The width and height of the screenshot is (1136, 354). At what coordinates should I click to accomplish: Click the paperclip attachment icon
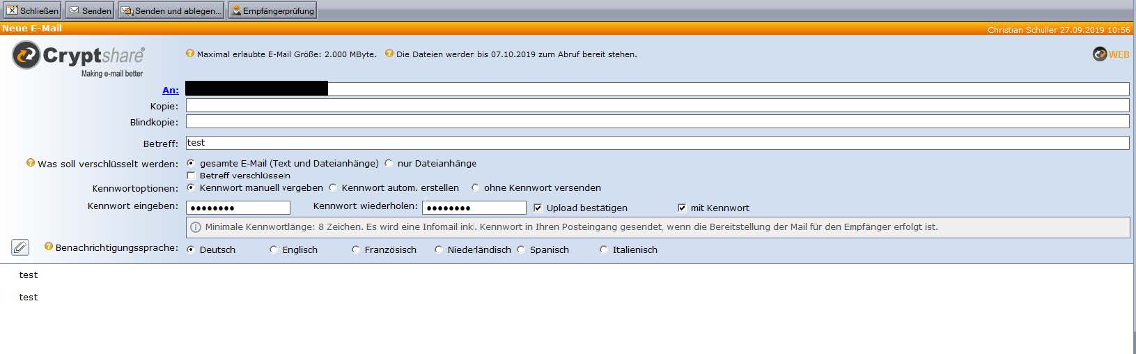pyautogui.click(x=20, y=247)
